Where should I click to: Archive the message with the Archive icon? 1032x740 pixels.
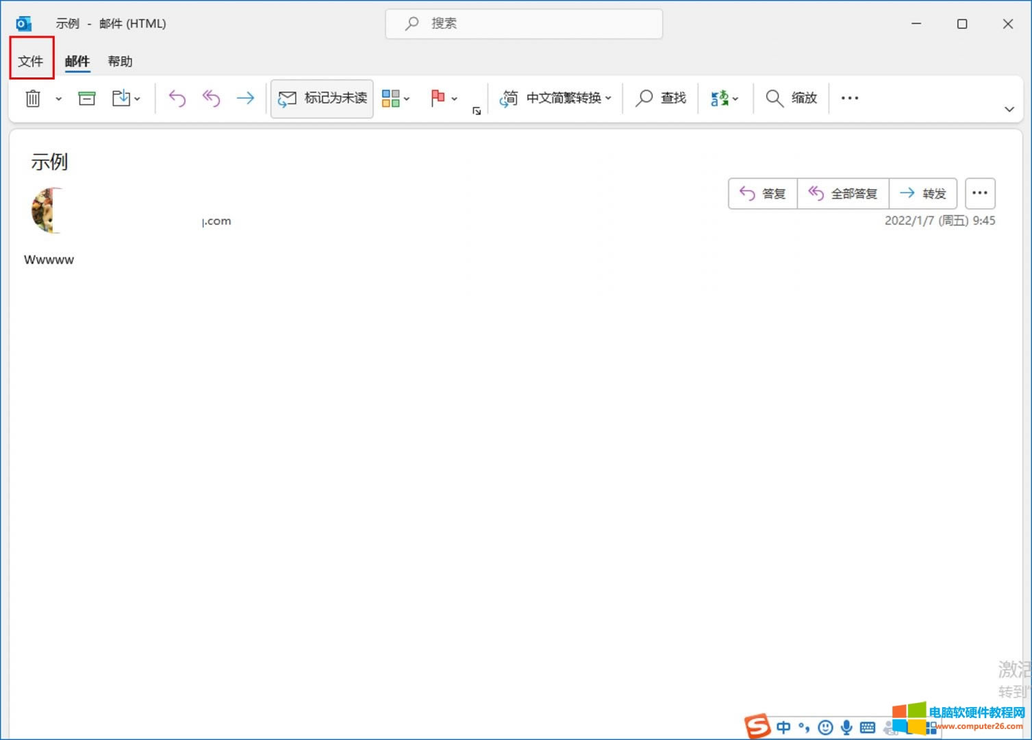point(87,99)
